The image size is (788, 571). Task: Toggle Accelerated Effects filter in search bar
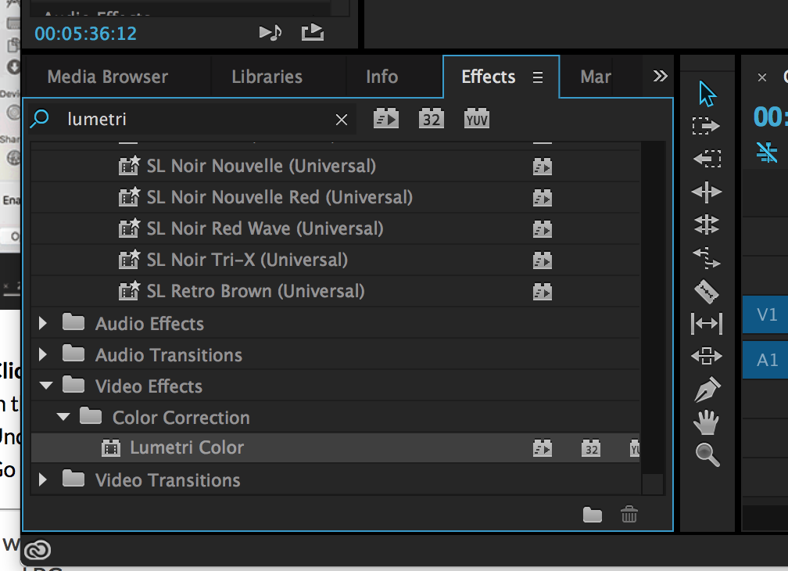click(x=386, y=119)
